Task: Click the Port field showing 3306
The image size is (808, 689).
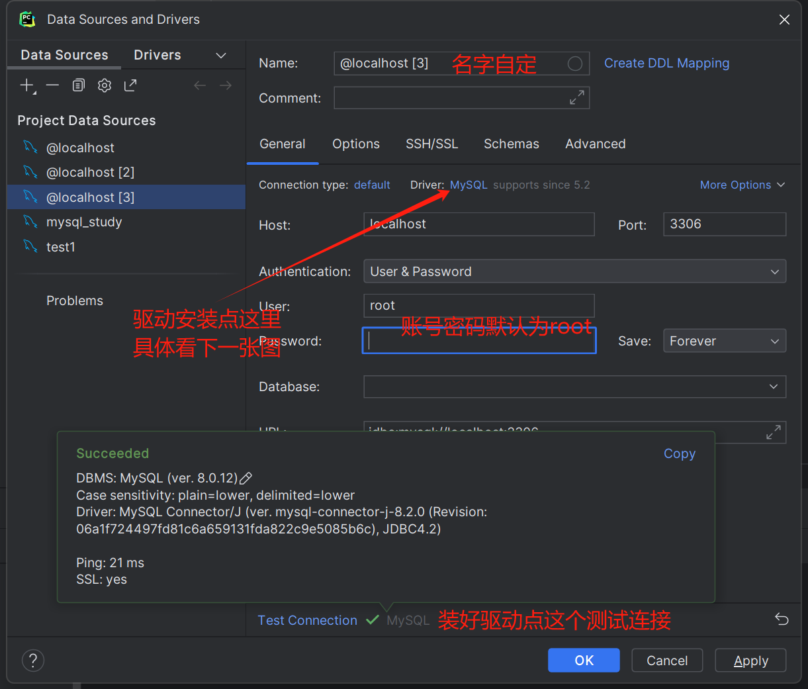Action: tap(725, 224)
